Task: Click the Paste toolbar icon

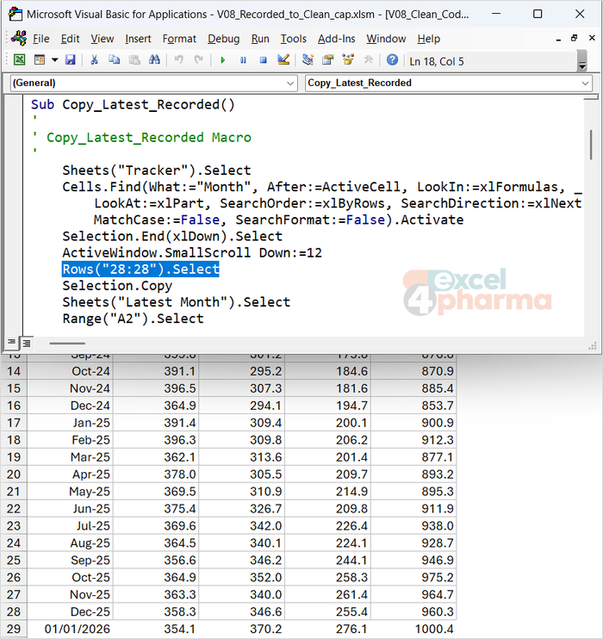Action: (134, 60)
